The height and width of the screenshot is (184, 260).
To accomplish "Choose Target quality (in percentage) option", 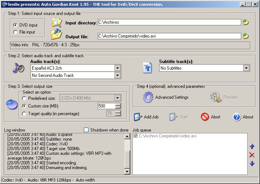I will pos(24,114).
